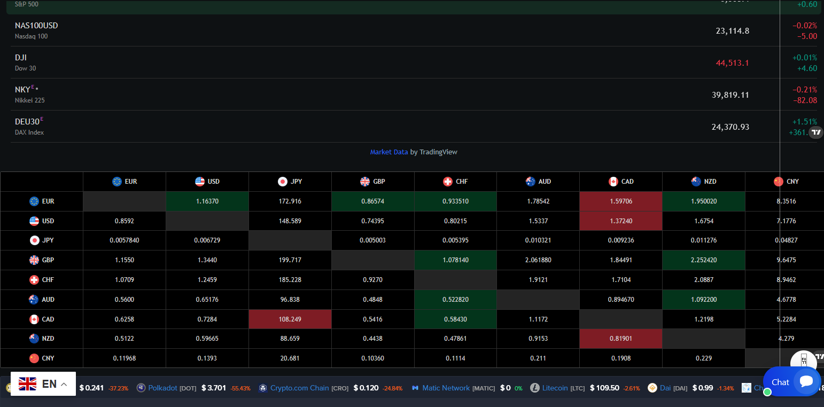Open the Litecoin ticker link
The image size is (824, 407).
tap(555, 388)
